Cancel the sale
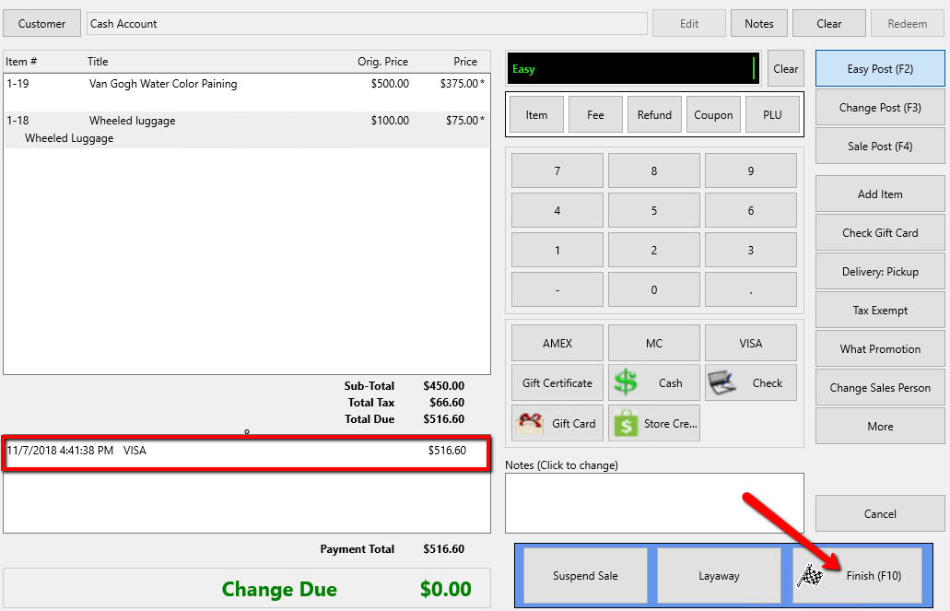The width and height of the screenshot is (950, 611). [880, 514]
